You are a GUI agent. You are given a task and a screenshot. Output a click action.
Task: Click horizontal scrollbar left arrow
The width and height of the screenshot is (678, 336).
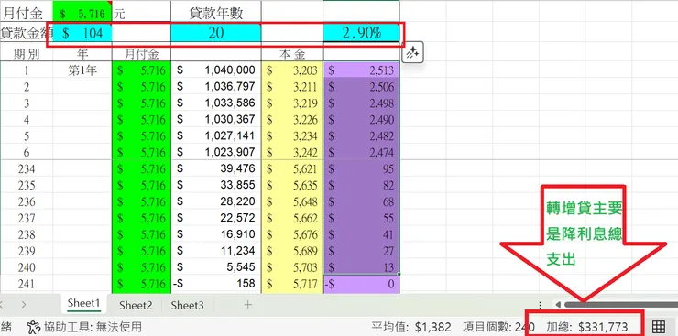[x=558, y=305]
